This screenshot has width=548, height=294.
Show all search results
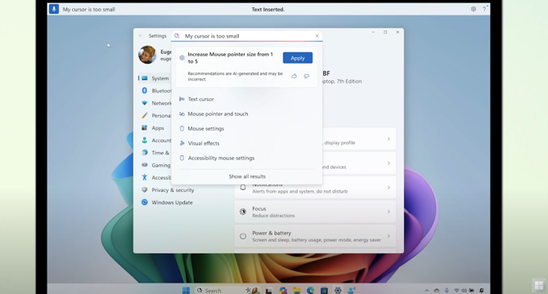247,176
